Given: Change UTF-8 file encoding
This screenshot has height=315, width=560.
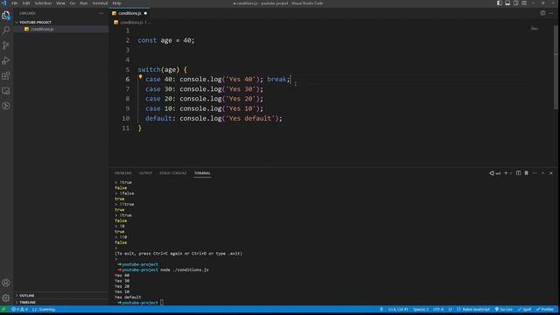Looking at the screenshot, I should [438, 310].
